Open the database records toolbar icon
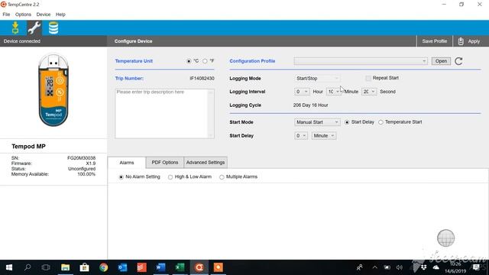Image resolution: width=489 pixels, height=275 pixels. coord(53,28)
